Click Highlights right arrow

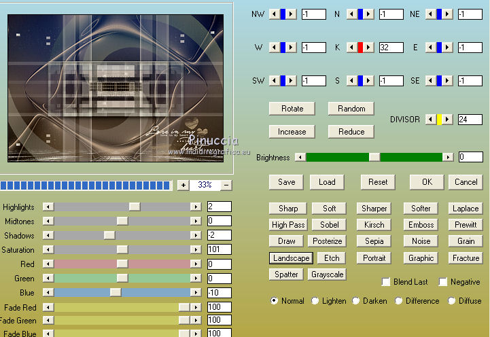196,207
